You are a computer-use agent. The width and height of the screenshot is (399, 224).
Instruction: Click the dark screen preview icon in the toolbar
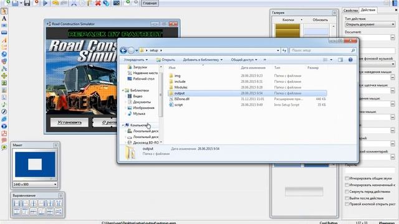click(117, 3)
